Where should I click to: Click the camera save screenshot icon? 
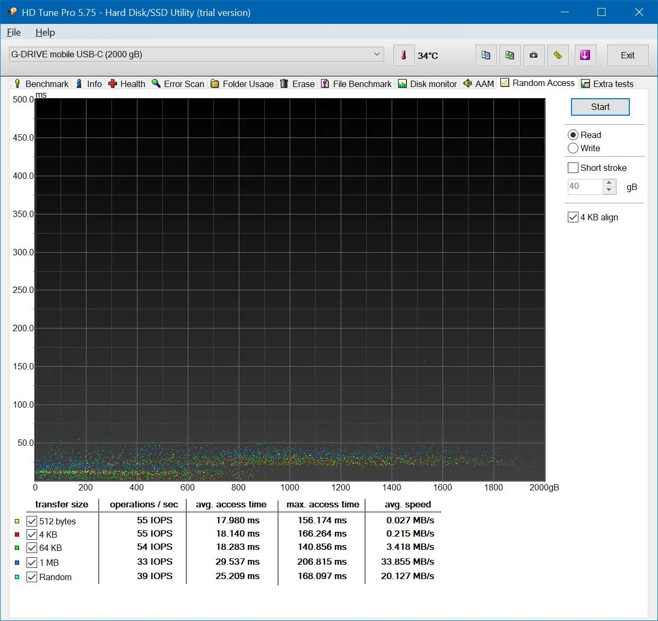click(x=534, y=55)
